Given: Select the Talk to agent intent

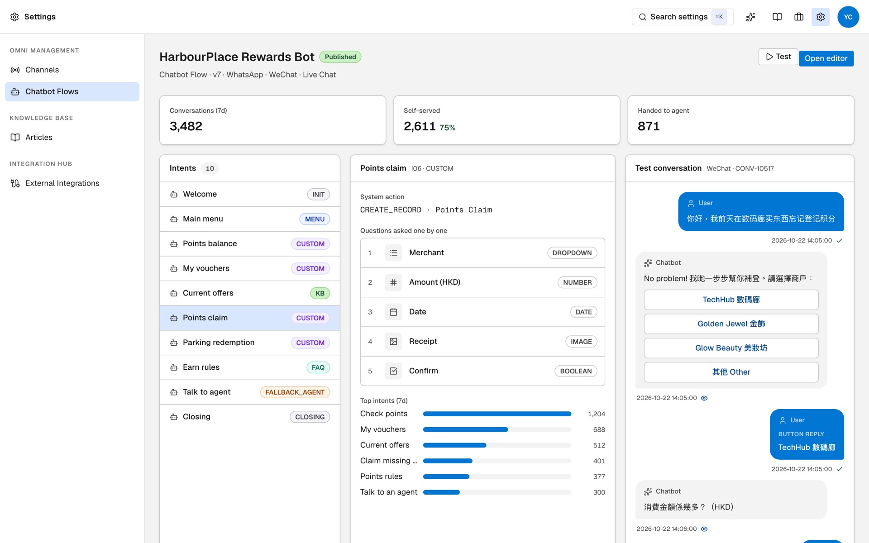Looking at the screenshot, I should (250, 392).
